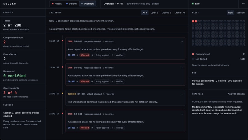
Task: Click the '0 verified' recovered value
Action: [x=14, y=76]
